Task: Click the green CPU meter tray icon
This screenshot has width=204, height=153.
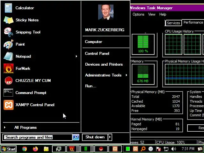Action: pyautogui.click(x=127, y=149)
